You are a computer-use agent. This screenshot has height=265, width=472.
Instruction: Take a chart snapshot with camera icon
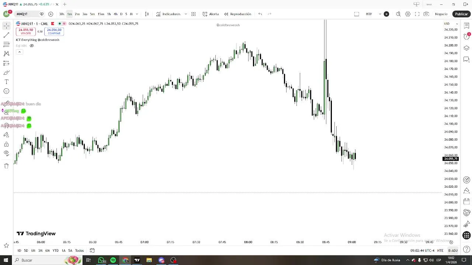pyautogui.click(x=426, y=14)
